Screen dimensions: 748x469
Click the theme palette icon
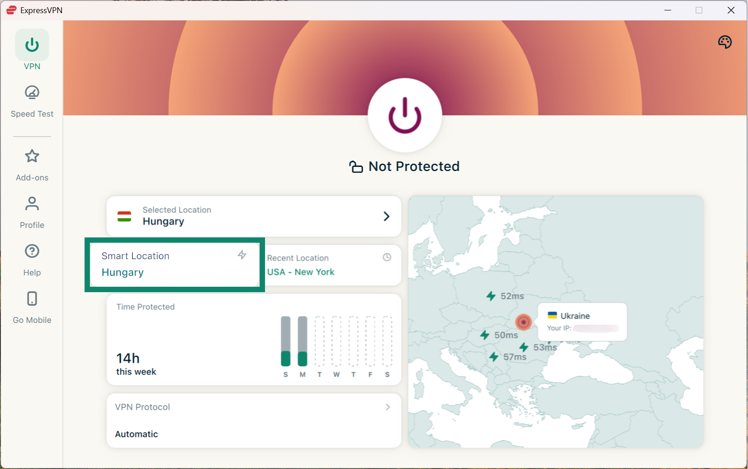pyautogui.click(x=725, y=42)
